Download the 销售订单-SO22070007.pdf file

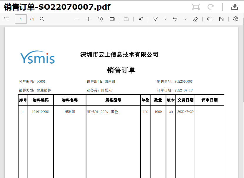click(x=235, y=7)
